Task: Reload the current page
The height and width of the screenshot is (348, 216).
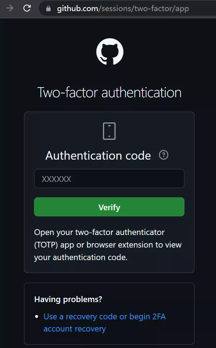Action: tap(27, 8)
